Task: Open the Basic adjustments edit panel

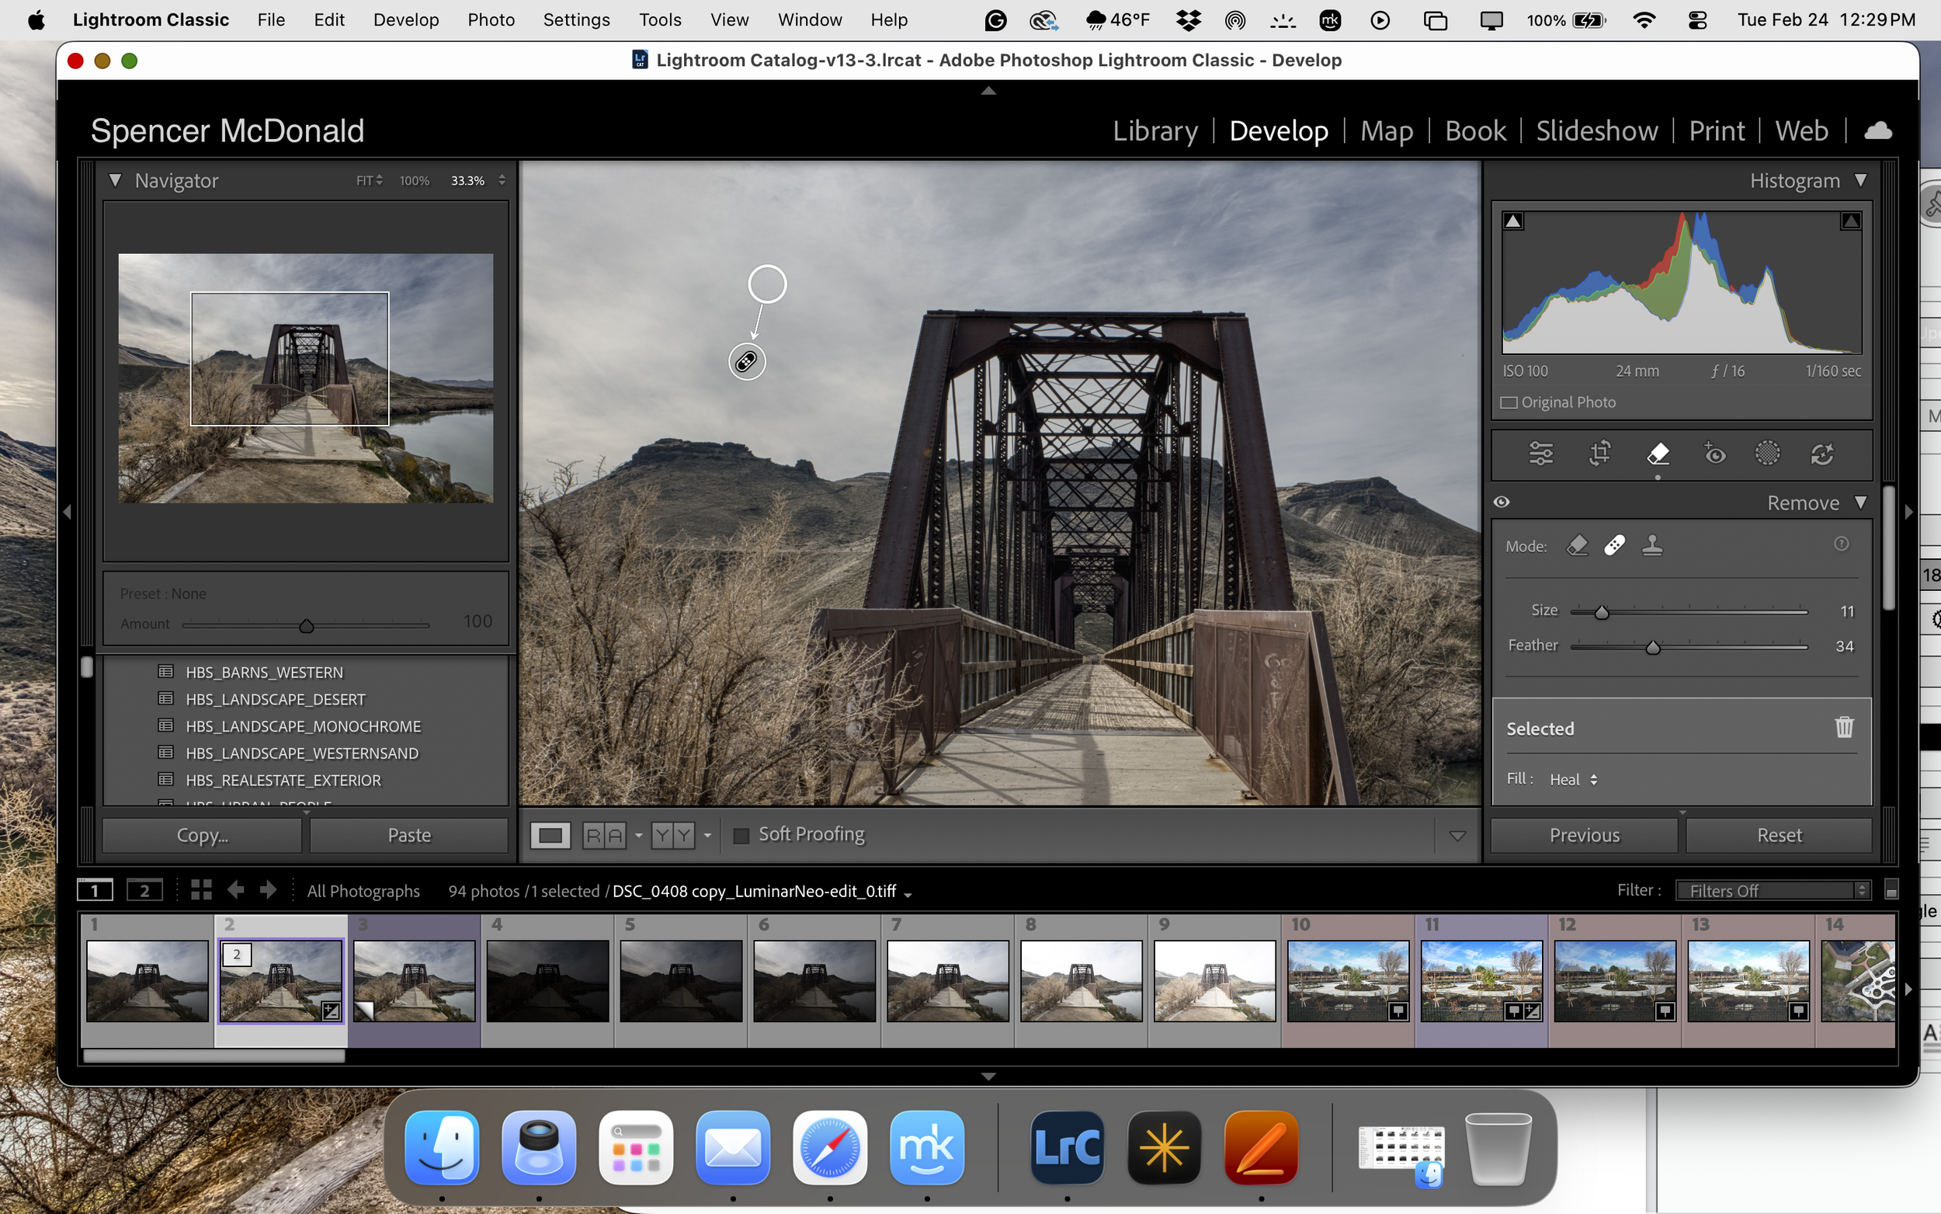Action: (1540, 454)
